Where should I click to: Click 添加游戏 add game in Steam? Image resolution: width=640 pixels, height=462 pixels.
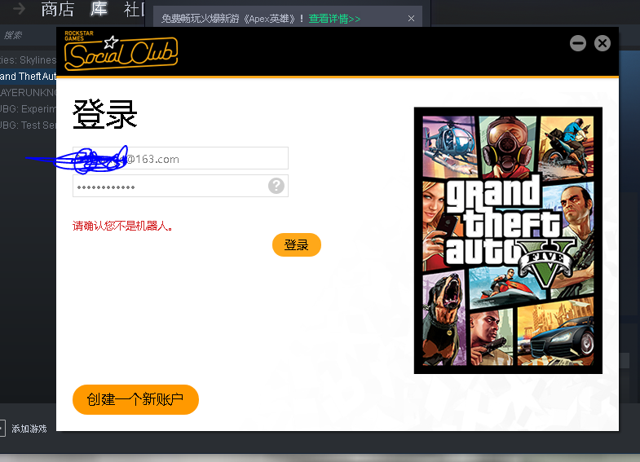tap(29, 429)
